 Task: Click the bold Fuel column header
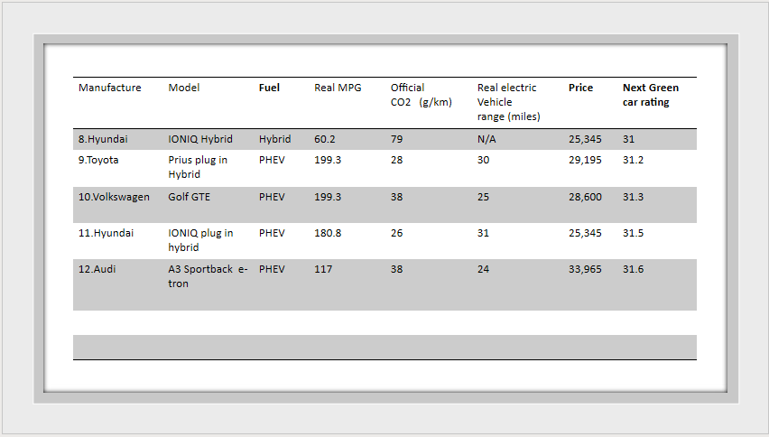[269, 88]
